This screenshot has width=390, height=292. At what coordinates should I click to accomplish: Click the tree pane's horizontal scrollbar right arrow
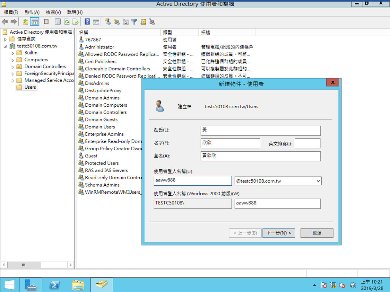point(71,265)
